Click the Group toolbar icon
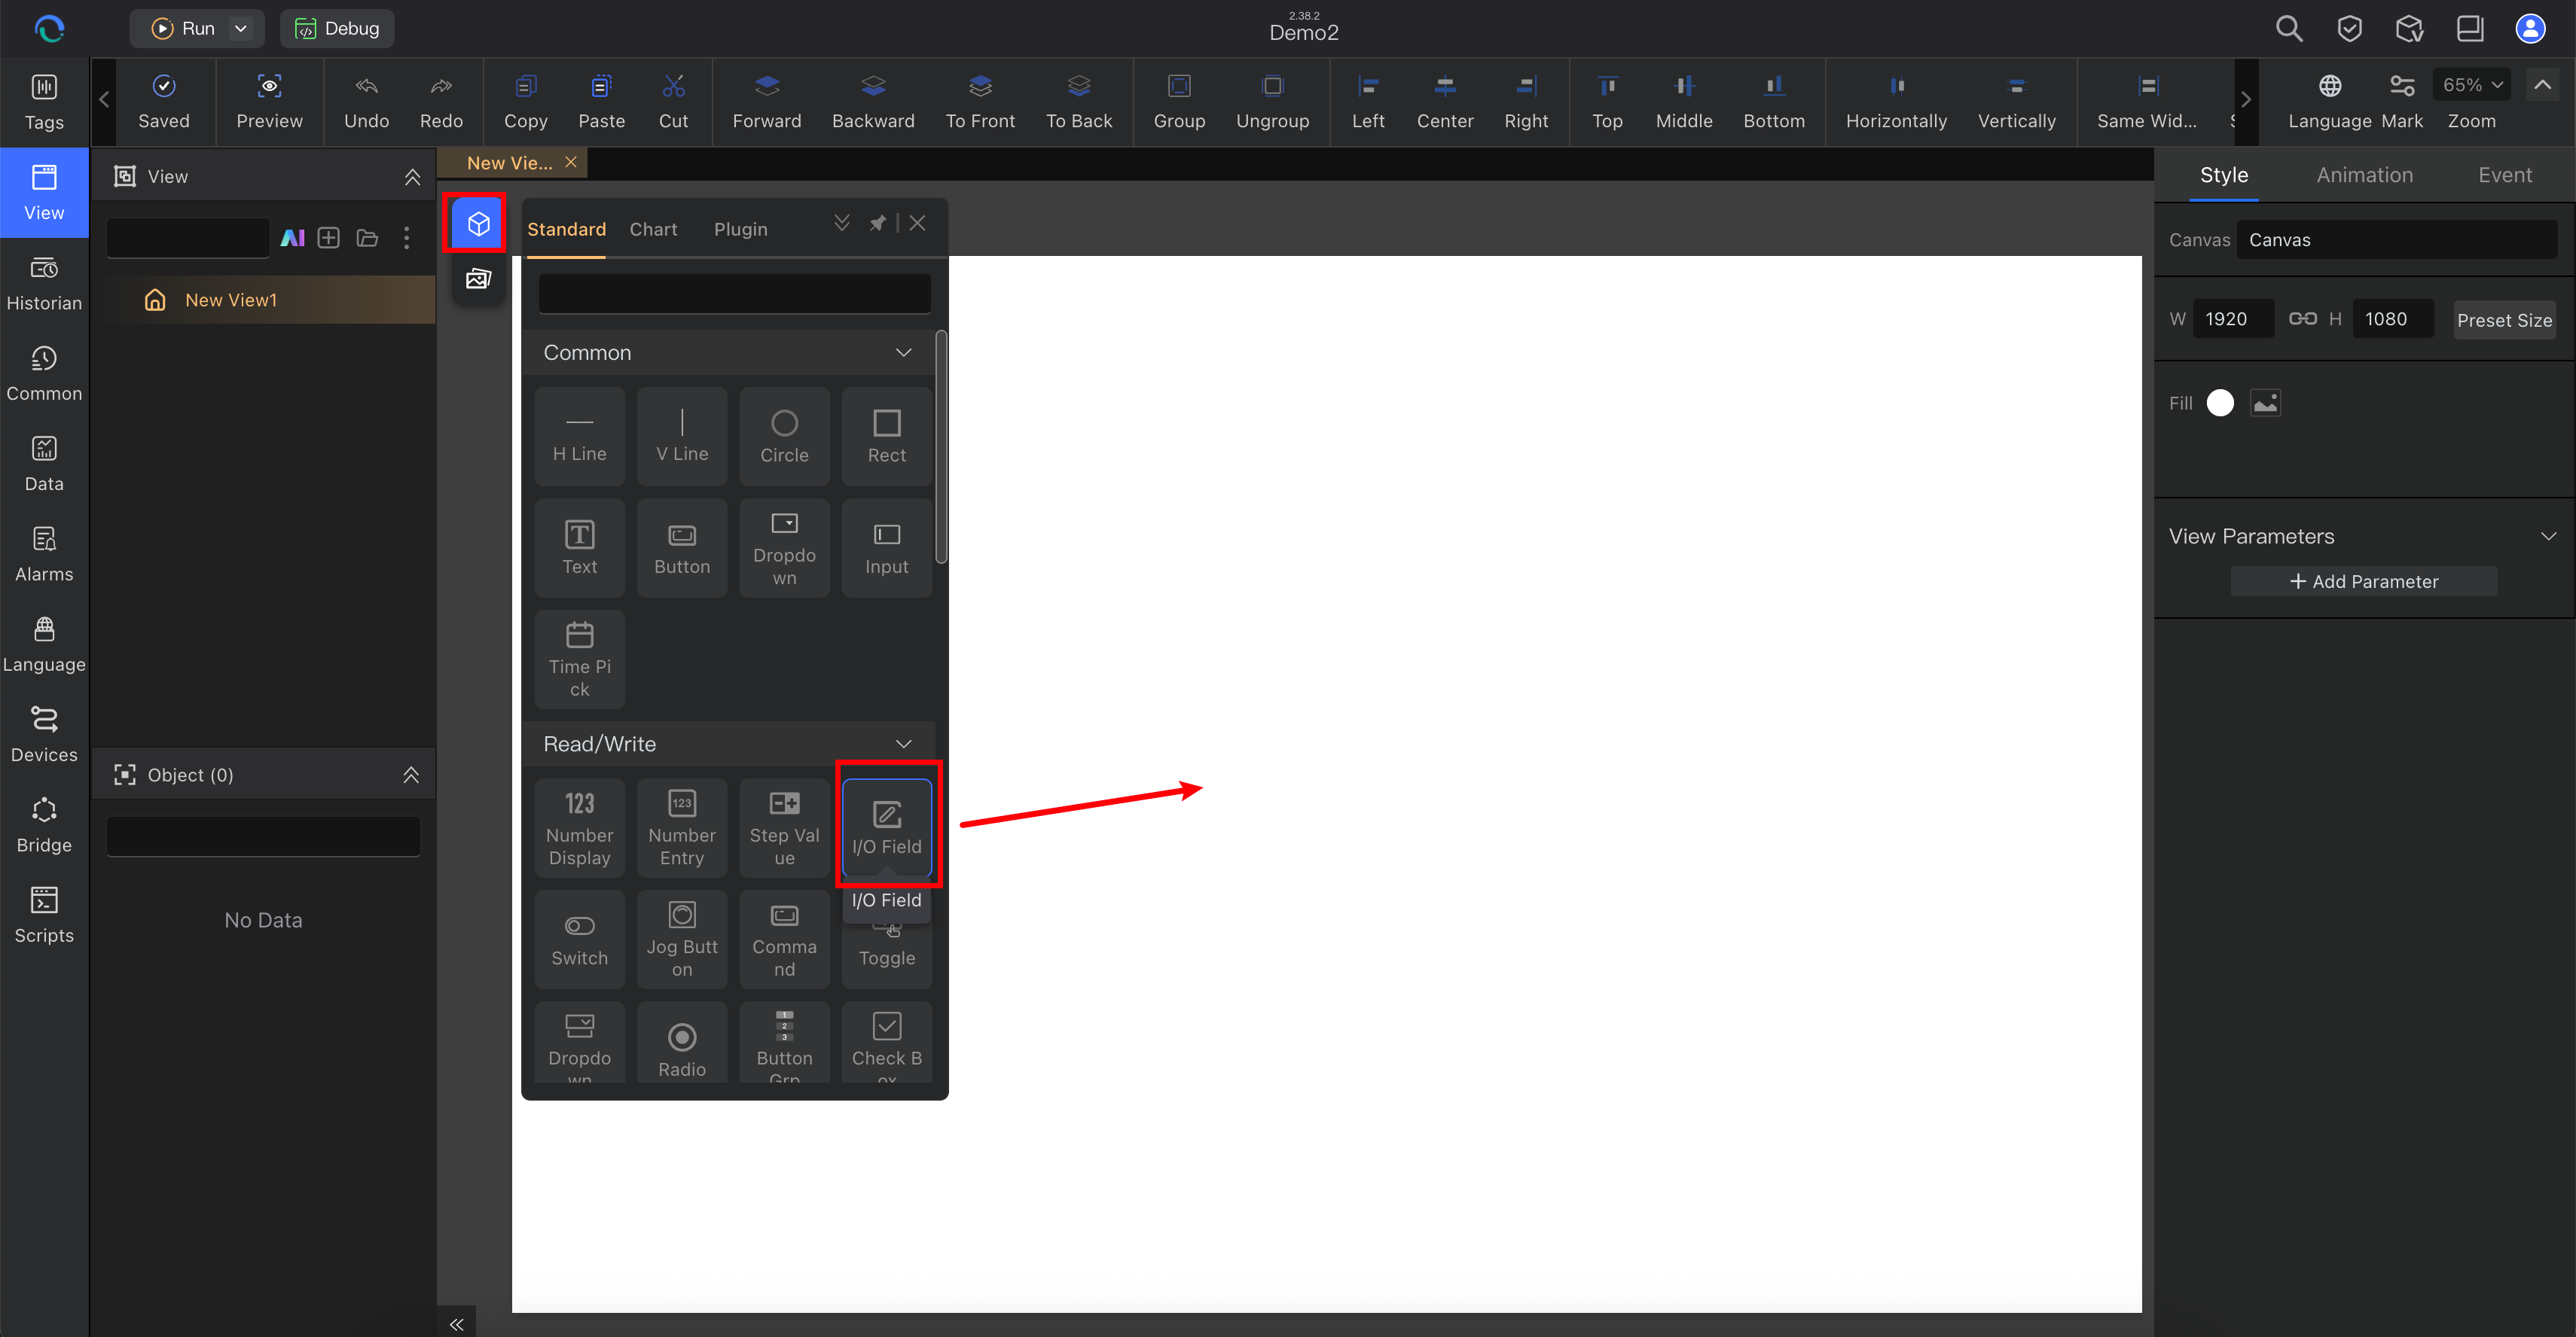 click(x=1179, y=102)
